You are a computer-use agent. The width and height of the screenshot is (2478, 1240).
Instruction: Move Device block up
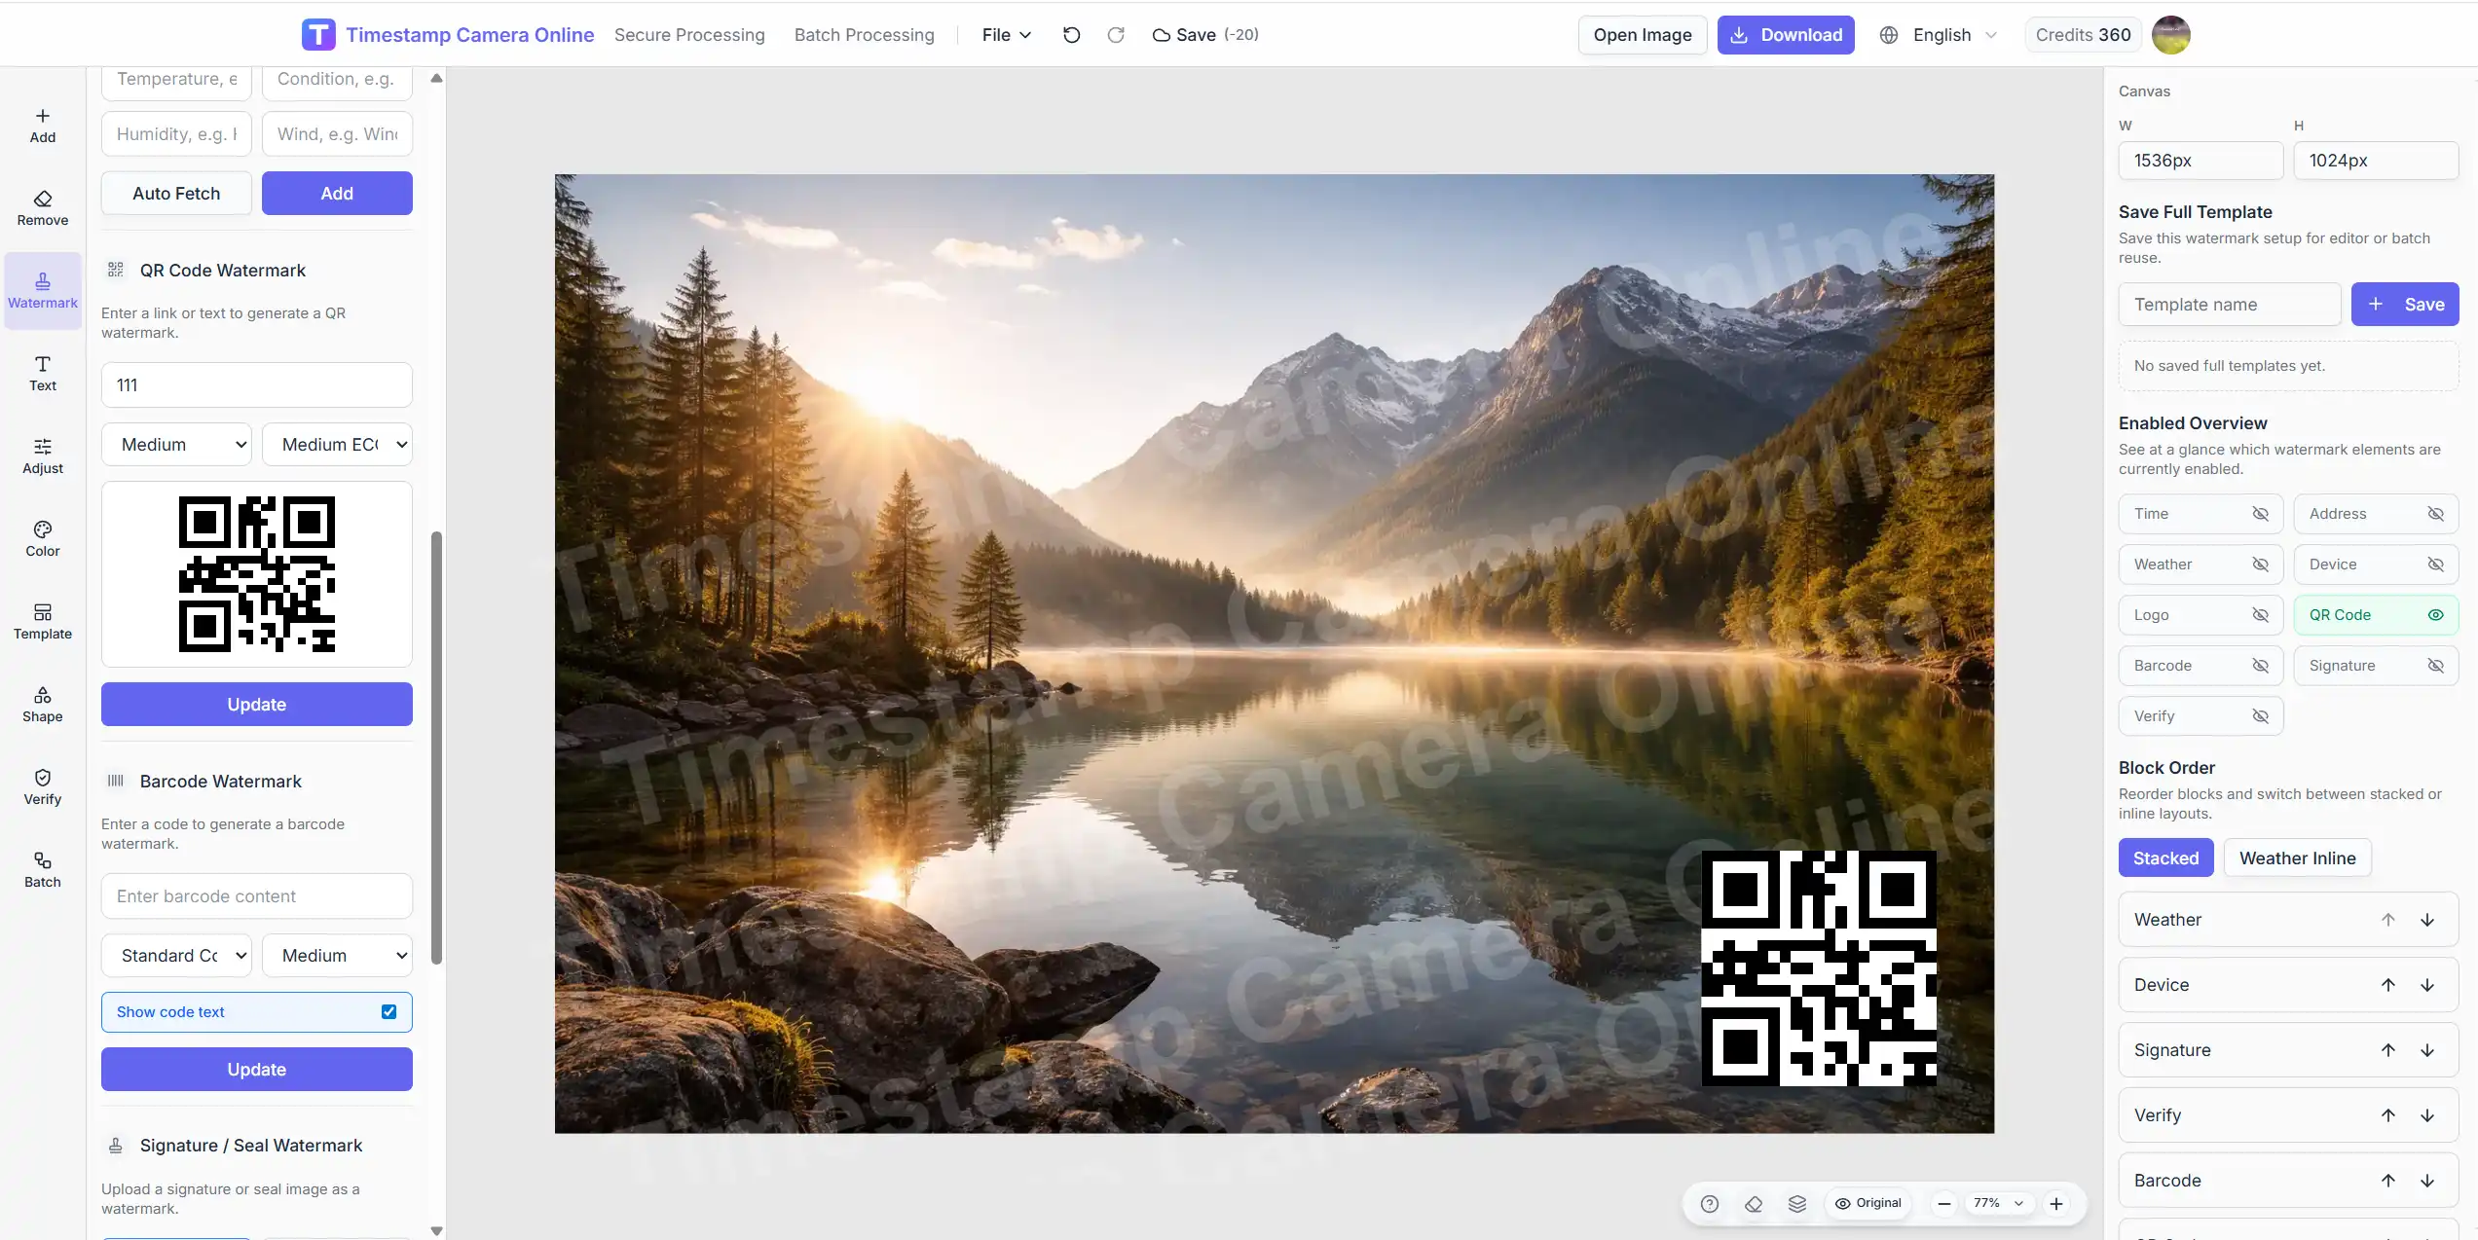[2388, 985]
